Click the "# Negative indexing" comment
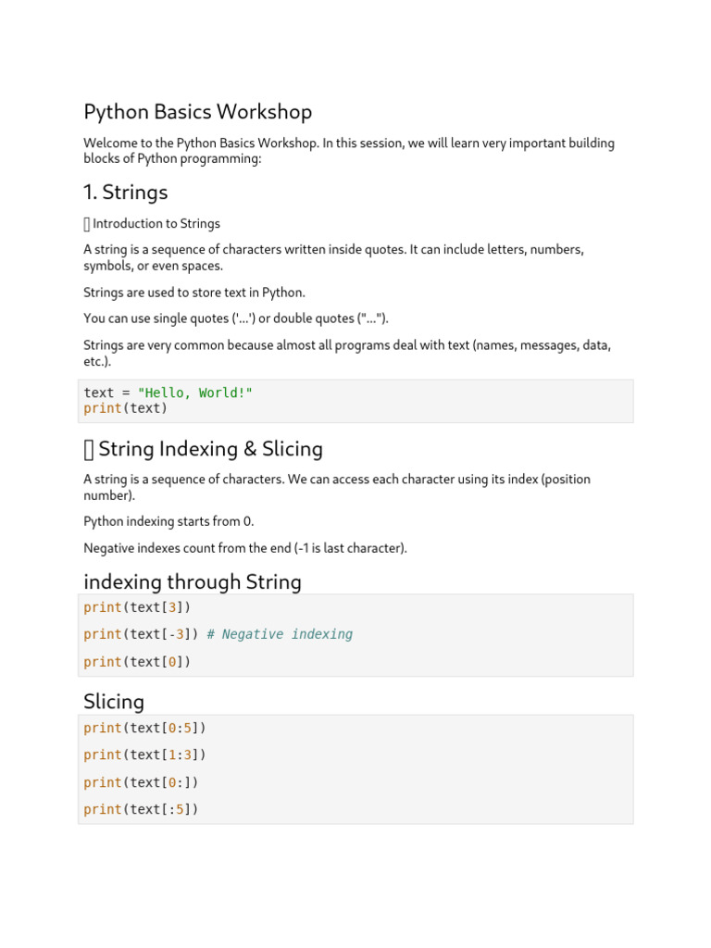Viewport: 711px width, 948px height. point(280,634)
